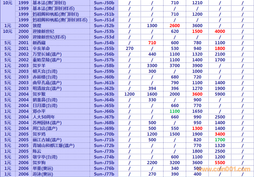Select the Sun-J63b cell for 贺岁猴
The width and height of the screenshot is (254, 177).
pos(104,94)
